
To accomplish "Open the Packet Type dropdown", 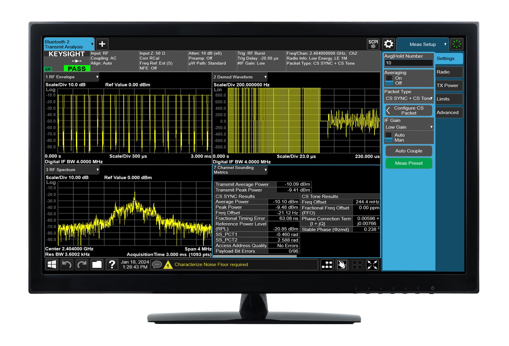I will [408, 98].
